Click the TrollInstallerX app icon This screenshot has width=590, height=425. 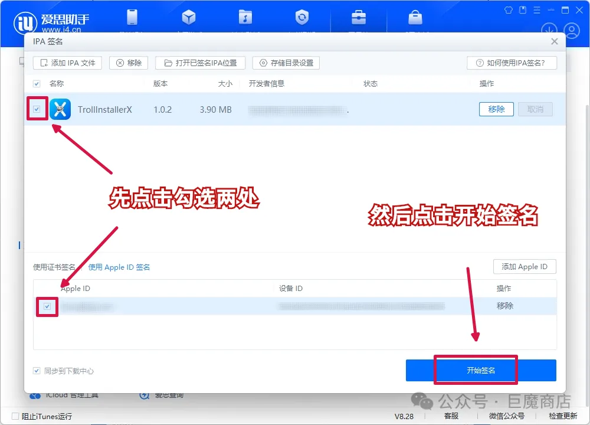pyautogui.click(x=60, y=109)
